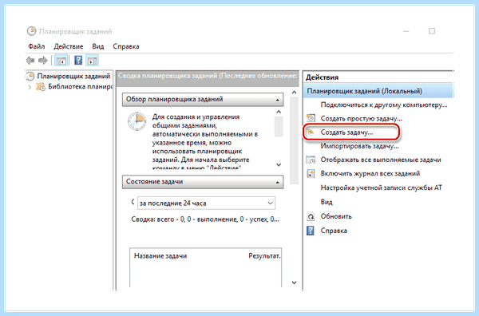Collapse the Состояние задачи section
Viewport: 479px width, 316px height.
click(x=277, y=183)
